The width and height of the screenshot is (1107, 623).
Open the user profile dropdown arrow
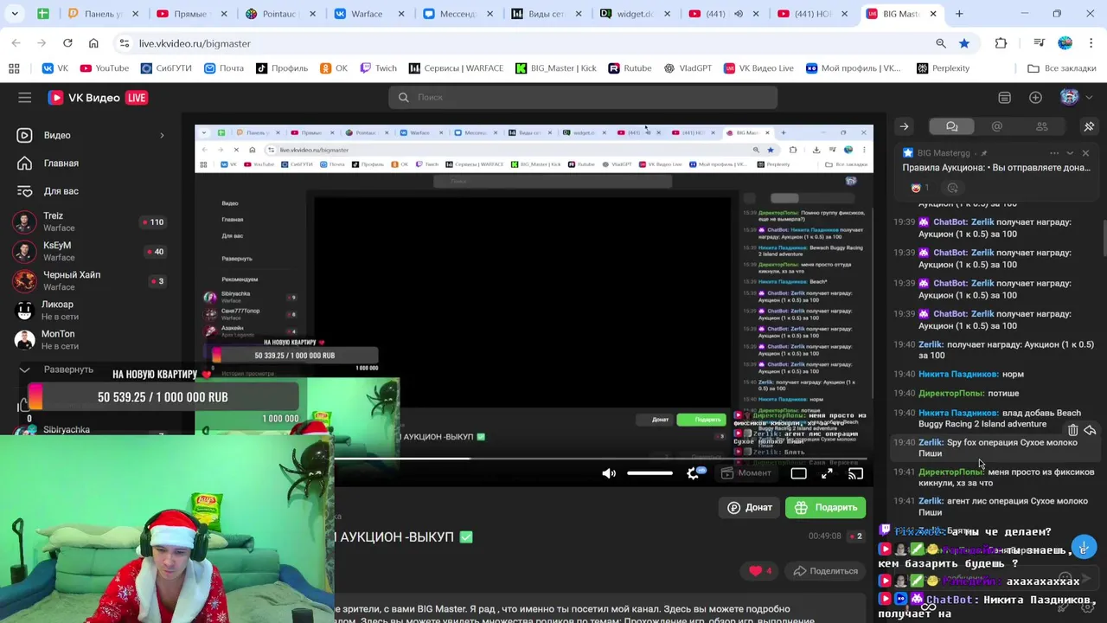(1089, 98)
